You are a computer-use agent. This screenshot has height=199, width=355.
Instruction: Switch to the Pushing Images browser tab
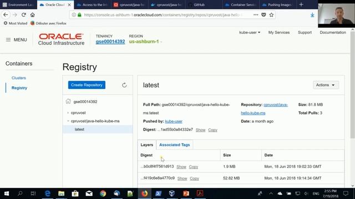click(277, 4)
